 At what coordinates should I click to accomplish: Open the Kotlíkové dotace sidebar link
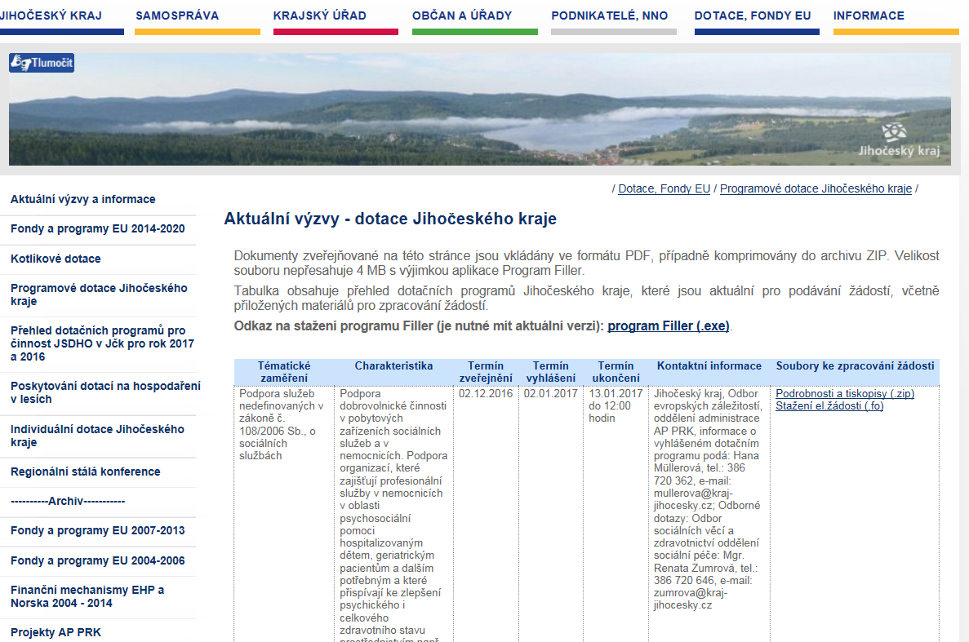click(56, 259)
